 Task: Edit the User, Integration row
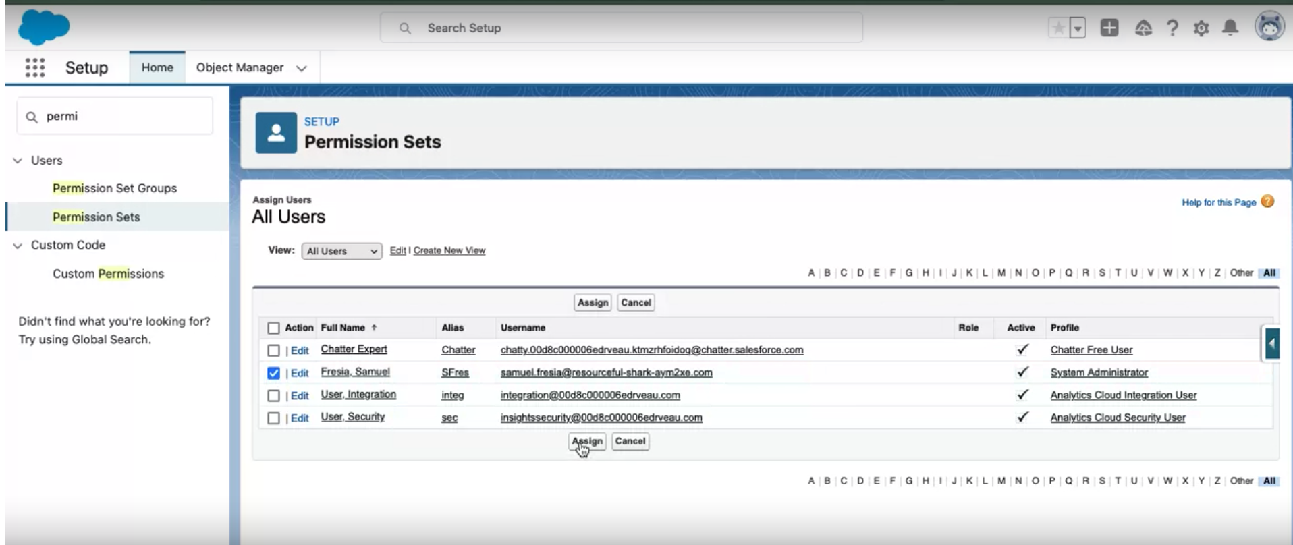tap(300, 396)
